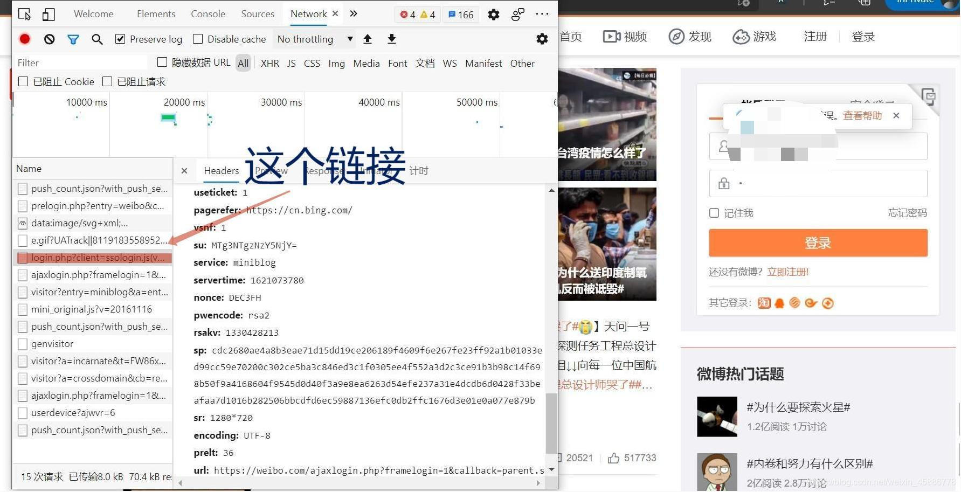Open the DevTools three-dot customize menu

542,14
